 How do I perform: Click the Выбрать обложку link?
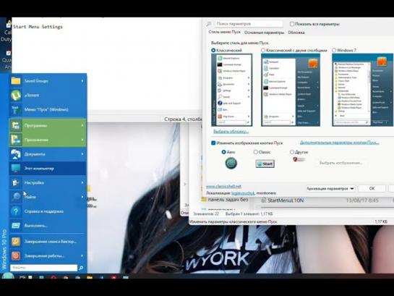click(231, 132)
